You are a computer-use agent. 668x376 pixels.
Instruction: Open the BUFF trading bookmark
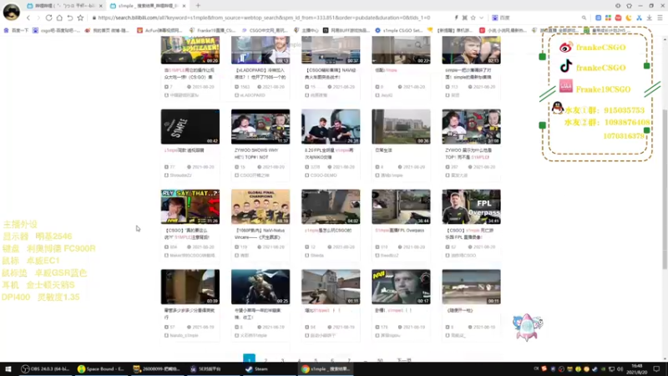346,30
